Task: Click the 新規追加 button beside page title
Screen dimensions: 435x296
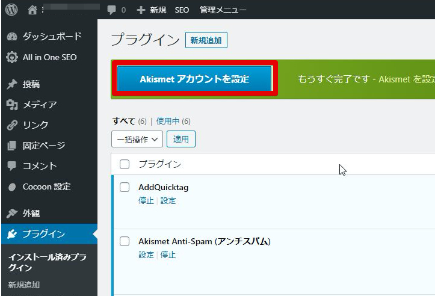Action: point(206,40)
